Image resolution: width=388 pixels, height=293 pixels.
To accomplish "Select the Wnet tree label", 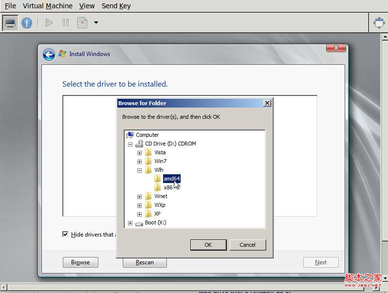I will pos(161,196).
